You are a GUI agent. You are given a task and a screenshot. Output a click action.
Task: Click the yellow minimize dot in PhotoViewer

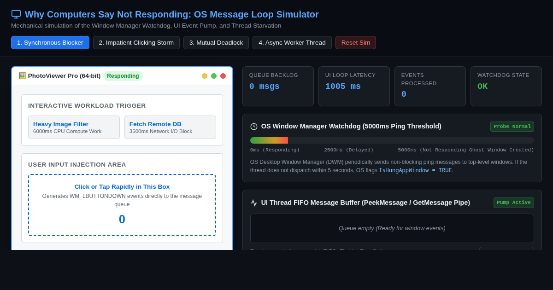pyautogui.click(x=205, y=76)
